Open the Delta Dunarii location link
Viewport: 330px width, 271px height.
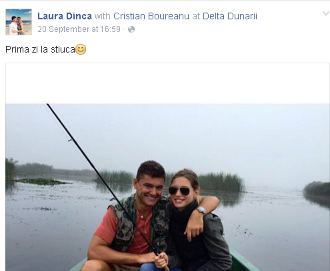click(230, 16)
